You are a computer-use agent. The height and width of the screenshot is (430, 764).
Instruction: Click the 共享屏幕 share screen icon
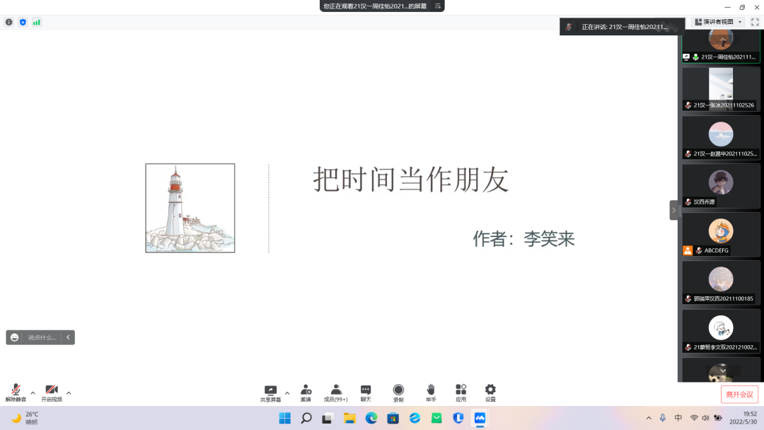pos(270,390)
